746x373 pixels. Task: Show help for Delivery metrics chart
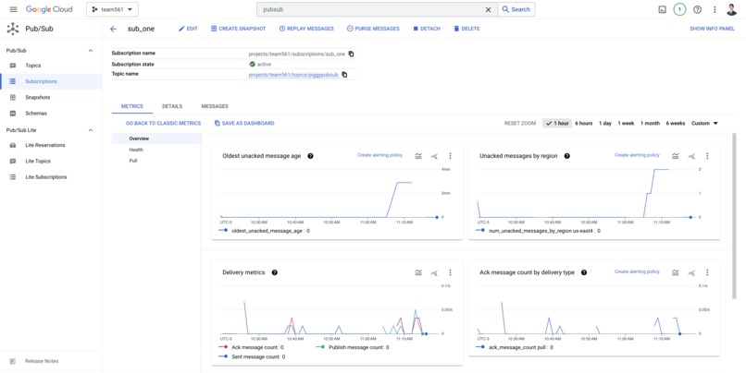[275, 272]
